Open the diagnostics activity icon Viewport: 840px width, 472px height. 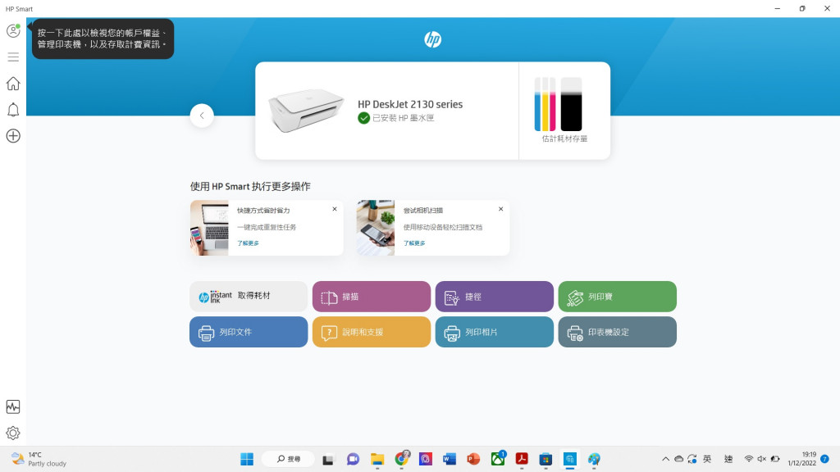13,406
